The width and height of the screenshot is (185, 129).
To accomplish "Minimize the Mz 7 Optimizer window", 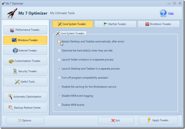I will [169, 4].
